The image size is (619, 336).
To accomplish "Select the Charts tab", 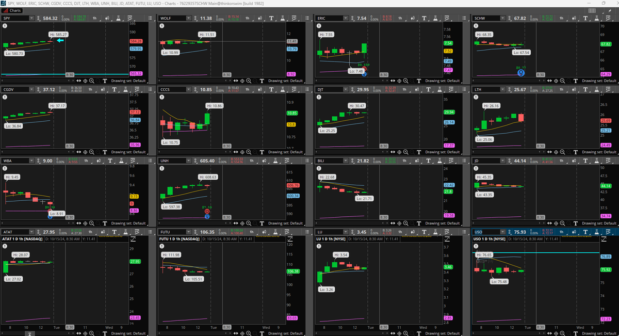I will pos(12,10).
